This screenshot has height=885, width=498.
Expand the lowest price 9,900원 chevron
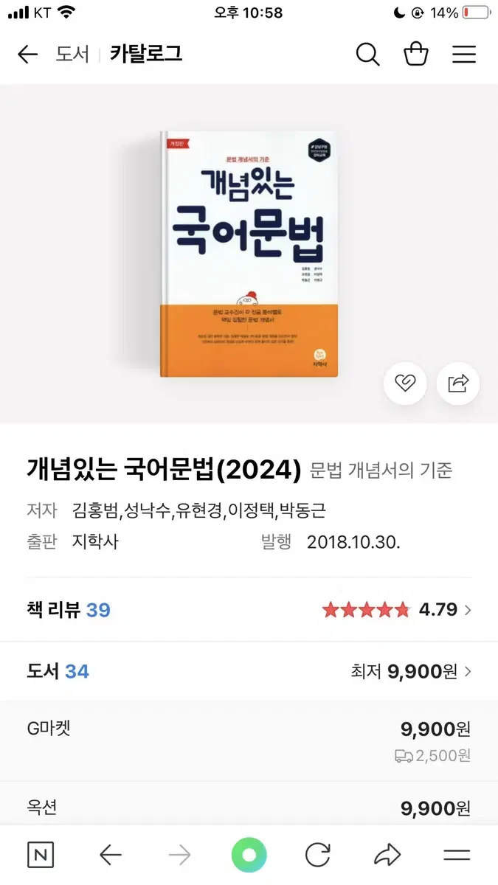pos(411,671)
